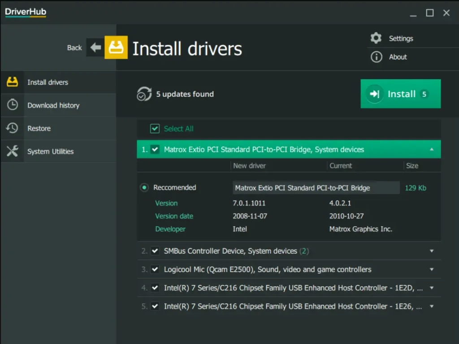Click the Restore sidebar icon
The width and height of the screenshot is (459, 344).
[13, 128]
